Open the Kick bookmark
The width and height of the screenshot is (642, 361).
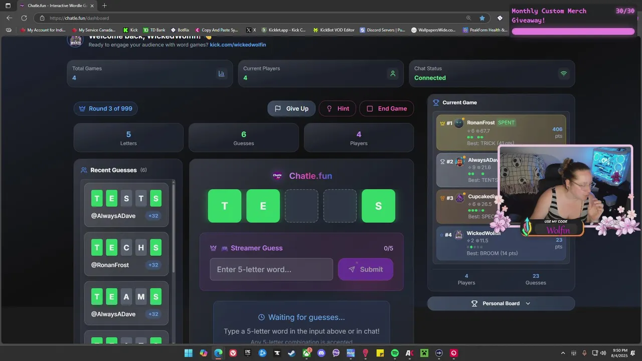(129, 30)
